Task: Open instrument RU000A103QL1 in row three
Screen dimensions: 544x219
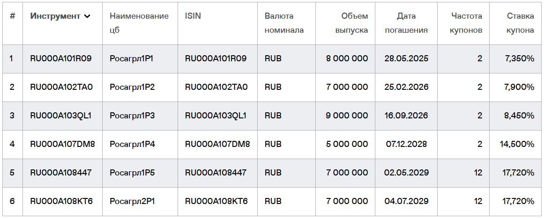Action: point(61,116)
